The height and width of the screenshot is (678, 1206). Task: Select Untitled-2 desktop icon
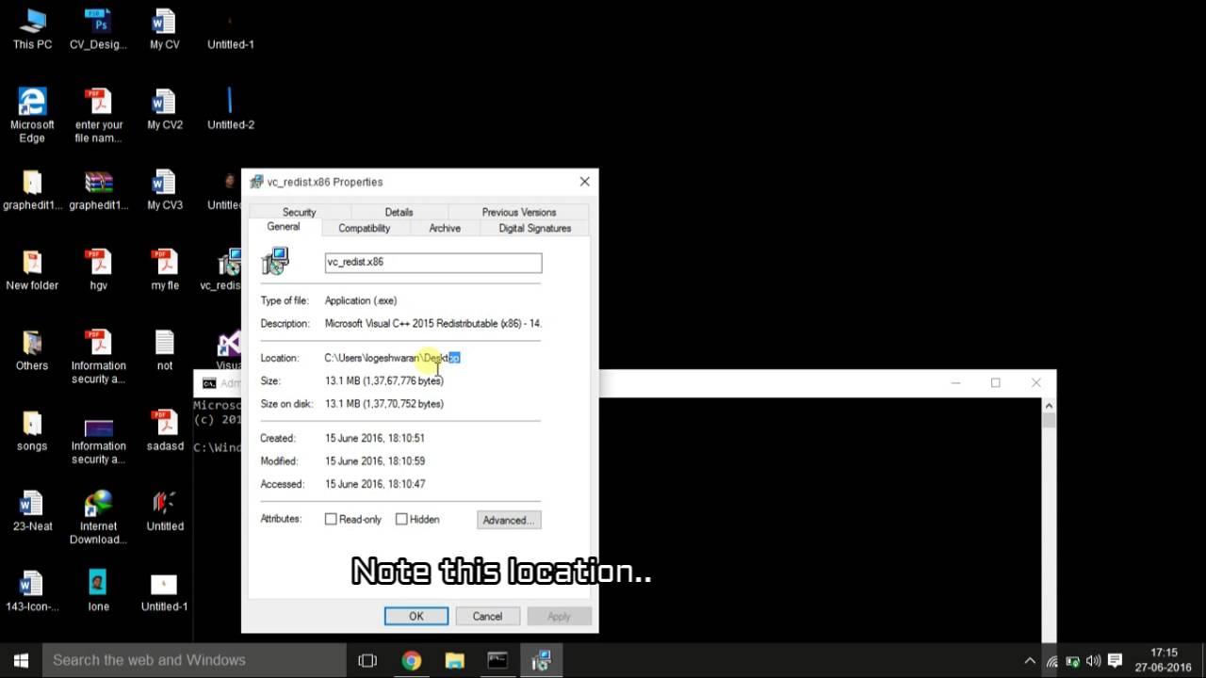click(231, 108)
